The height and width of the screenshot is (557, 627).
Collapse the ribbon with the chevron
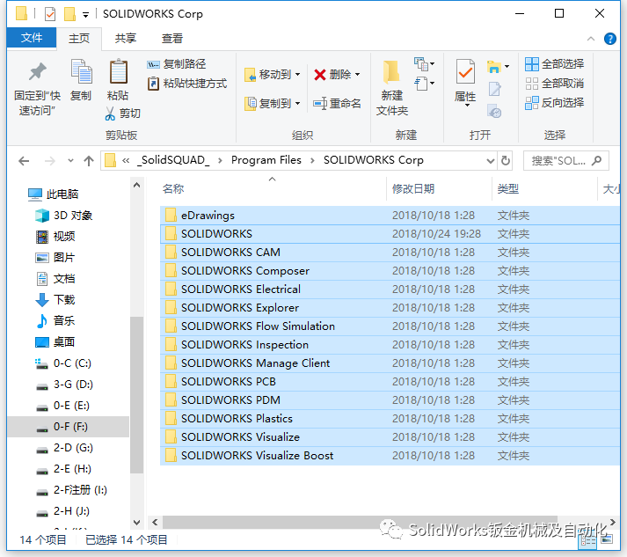(591, 39)
